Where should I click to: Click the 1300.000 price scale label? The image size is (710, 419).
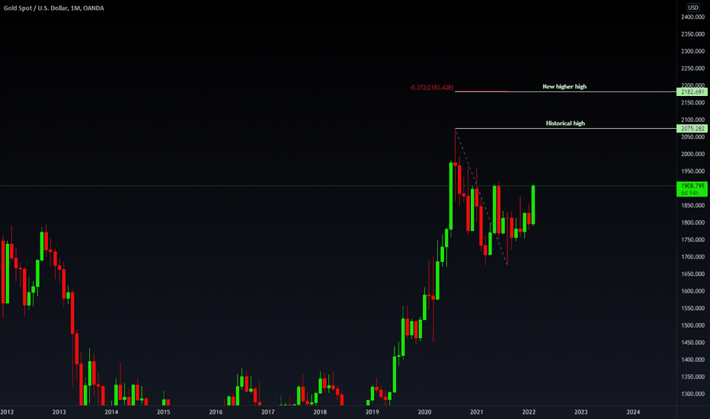[x=692, y=394]
